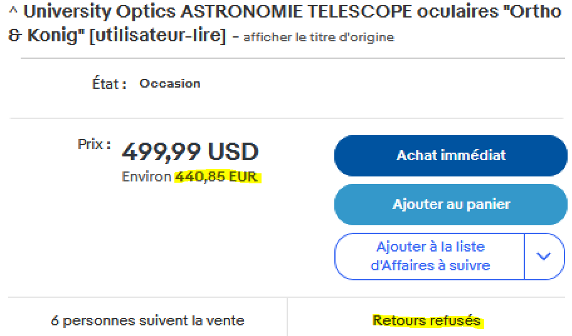Click the highlighted Retours refusés text

pyautogui.click(x=426, y=321)
